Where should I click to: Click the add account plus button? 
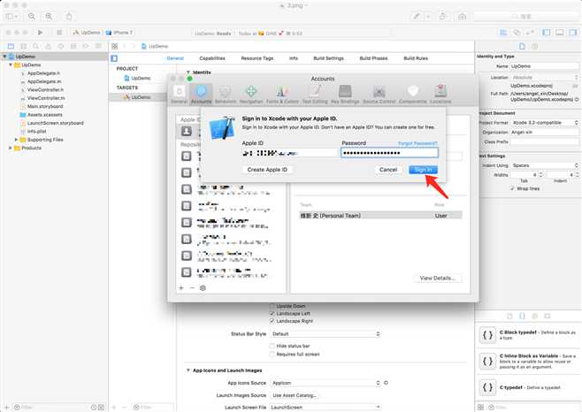181,287
